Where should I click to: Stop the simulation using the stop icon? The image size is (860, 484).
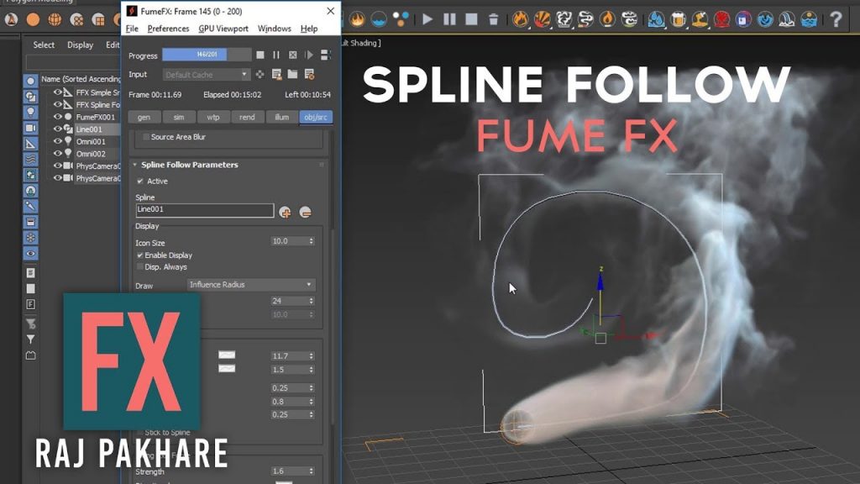pos(260,55)
